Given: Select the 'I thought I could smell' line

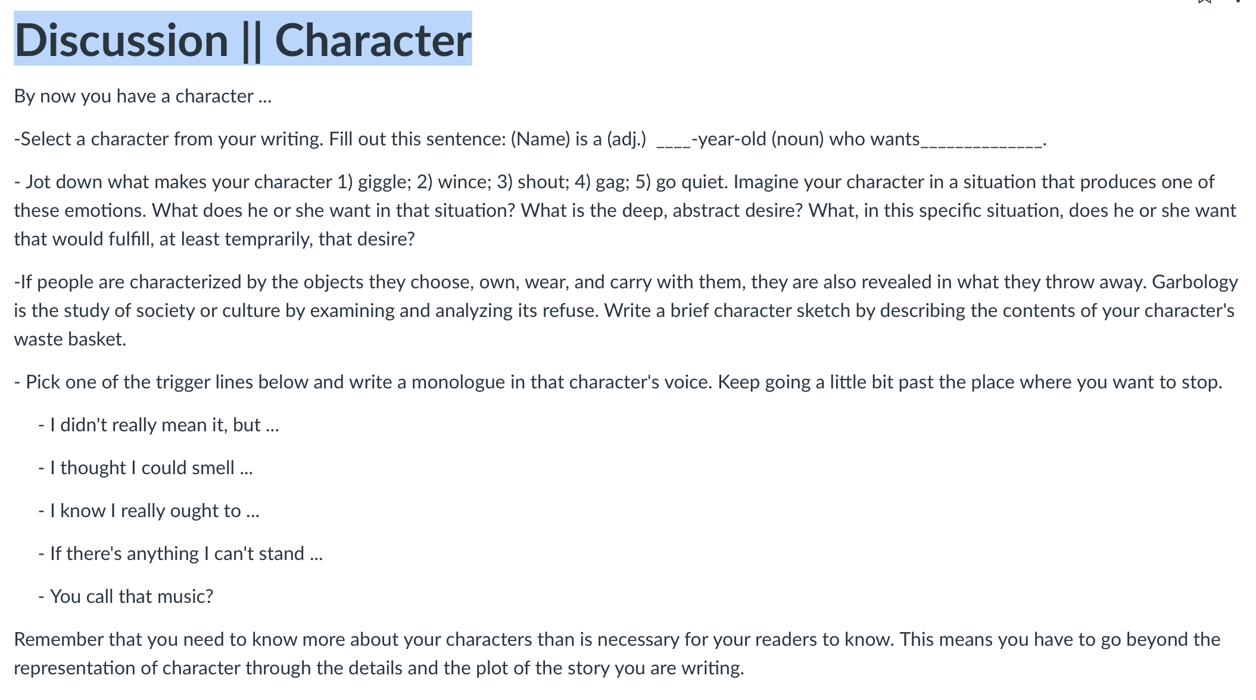Looking at the screenshot, I should point(145,468).
